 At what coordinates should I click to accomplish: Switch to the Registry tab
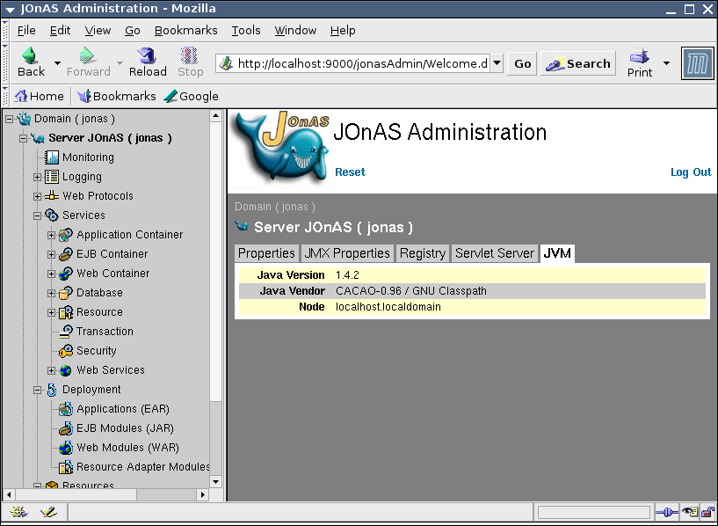[422, 253]
